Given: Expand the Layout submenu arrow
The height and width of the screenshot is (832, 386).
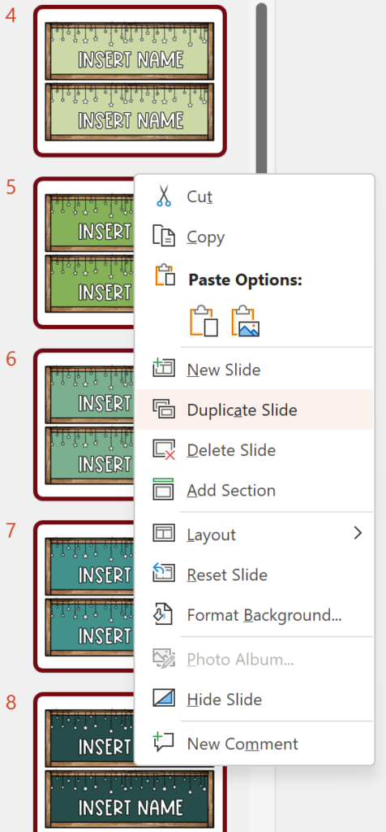Looking at the screenshot, I should [x=358, y=533].
